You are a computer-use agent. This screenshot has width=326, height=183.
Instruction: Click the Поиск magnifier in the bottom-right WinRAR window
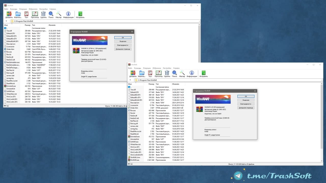[174, 73]
